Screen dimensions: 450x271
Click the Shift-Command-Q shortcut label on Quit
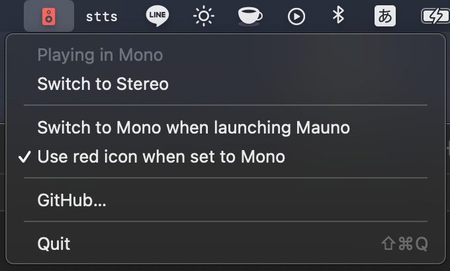404,244
